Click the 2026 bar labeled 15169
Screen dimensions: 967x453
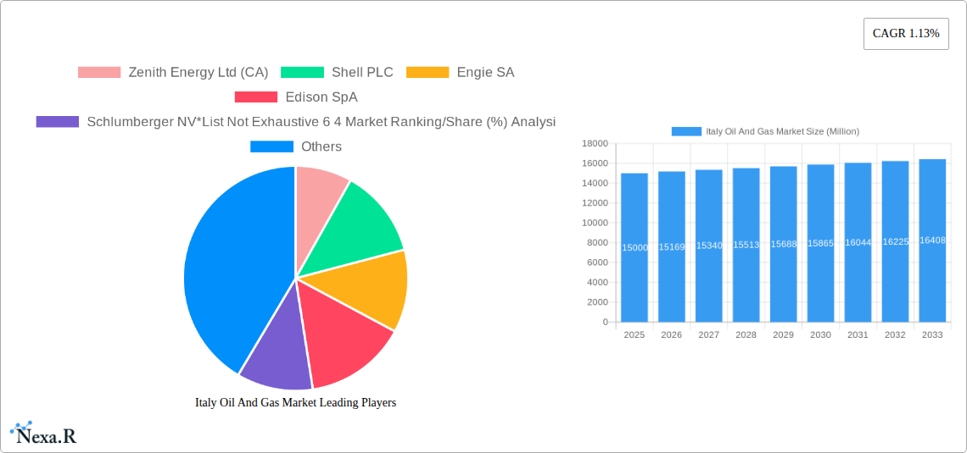tap(672, 246)
